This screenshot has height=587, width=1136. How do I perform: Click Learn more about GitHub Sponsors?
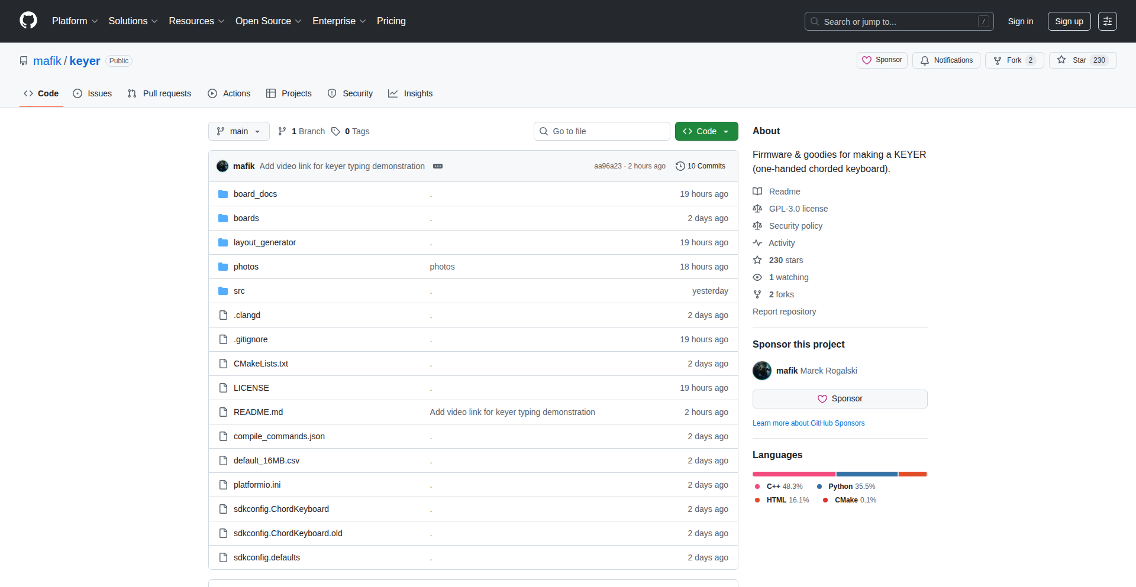coord(808,423)
